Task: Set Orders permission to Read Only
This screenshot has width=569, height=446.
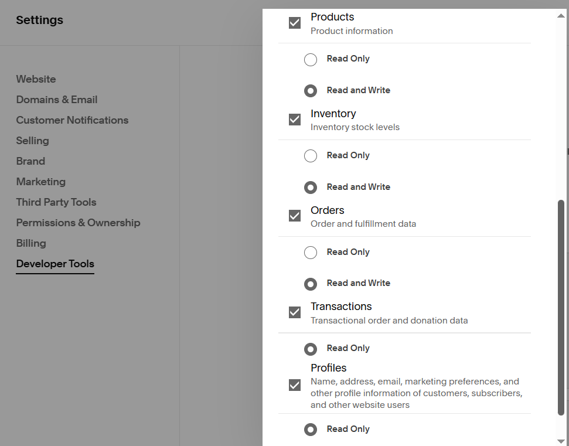Action: click(311, 253)
